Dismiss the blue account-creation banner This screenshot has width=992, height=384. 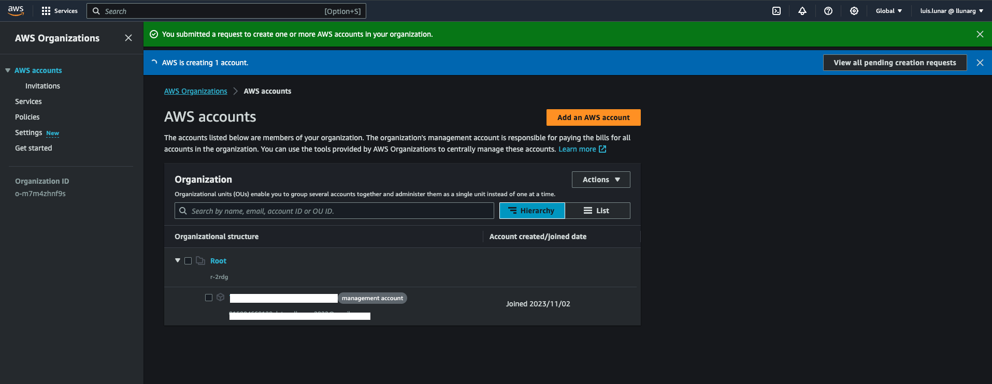pyautogui.click(x=980, y=63)
